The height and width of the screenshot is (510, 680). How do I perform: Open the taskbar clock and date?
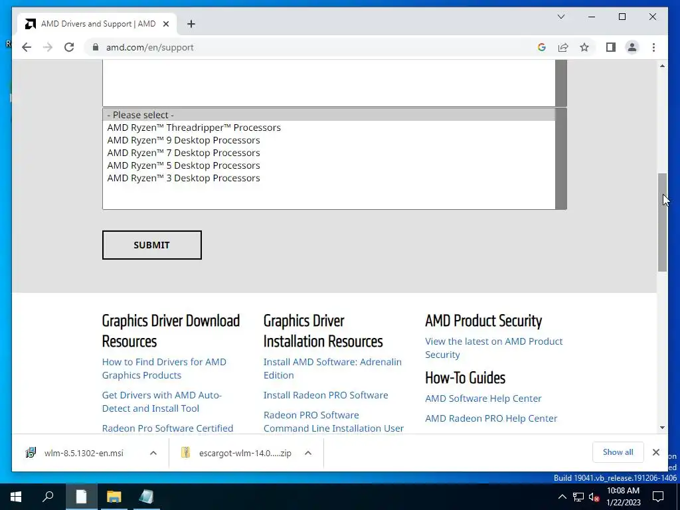(x=623, y=497)
